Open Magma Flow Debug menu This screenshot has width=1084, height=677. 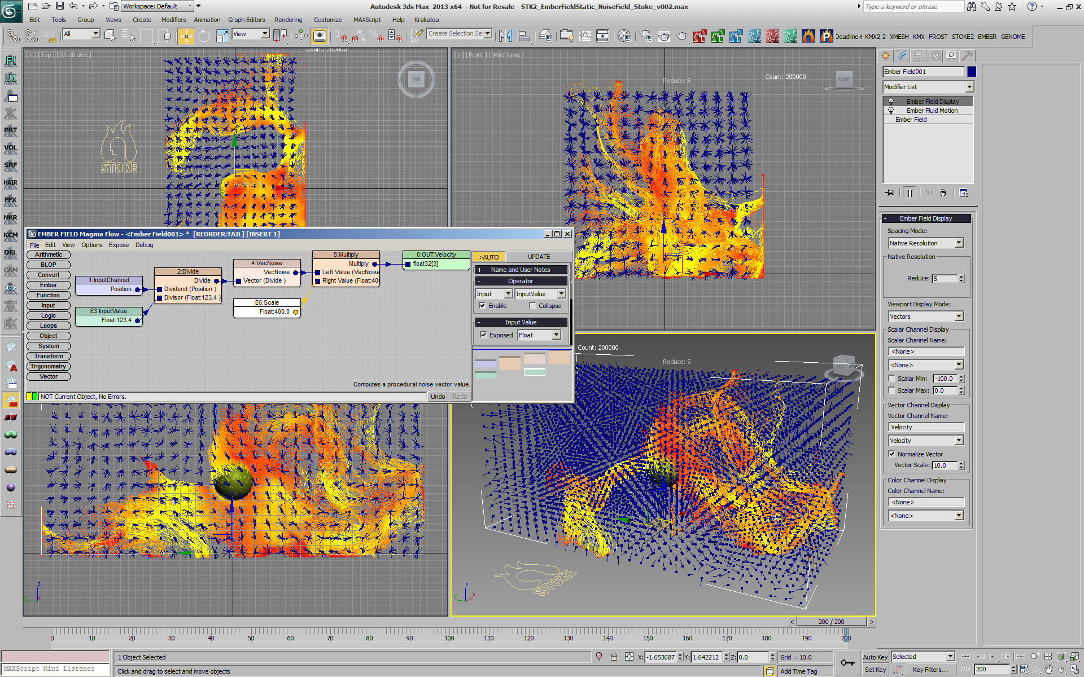point(144,245)
